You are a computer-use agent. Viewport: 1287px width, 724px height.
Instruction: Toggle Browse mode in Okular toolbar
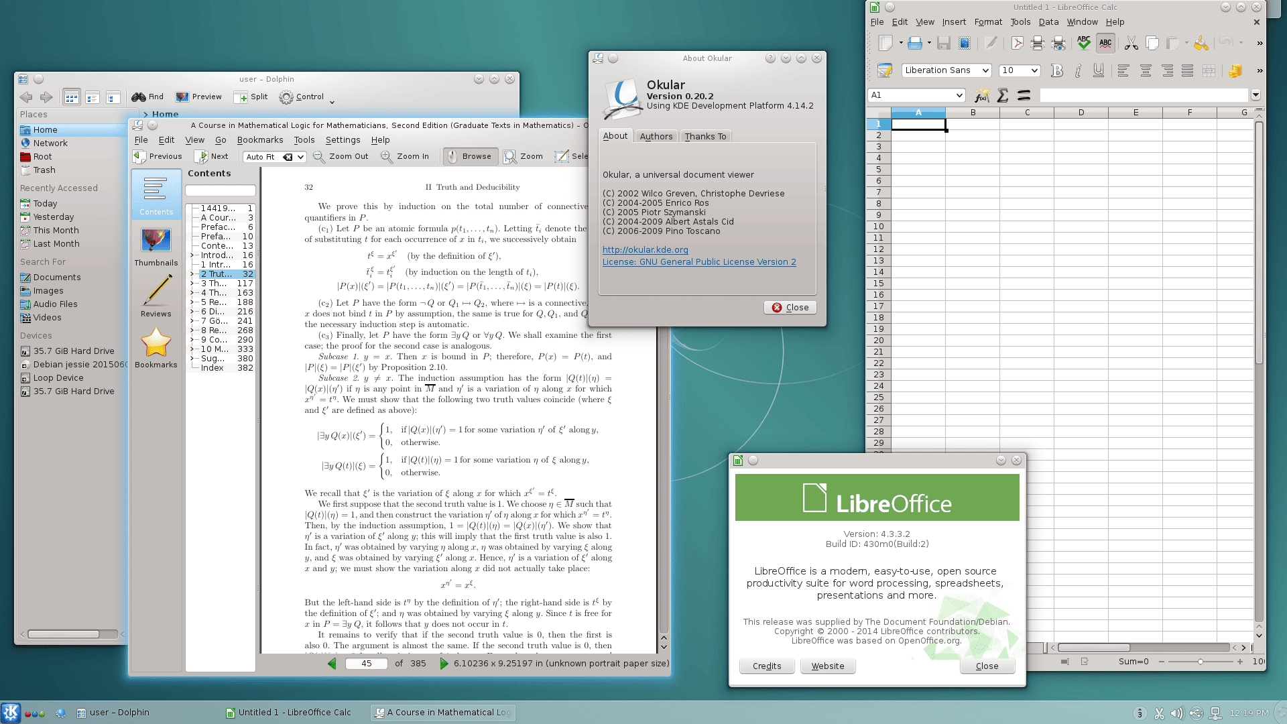pos(470,157)
